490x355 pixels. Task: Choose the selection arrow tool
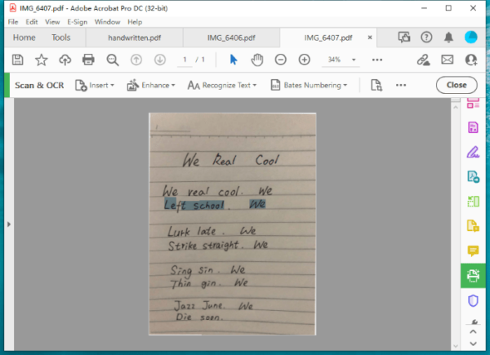click(234, 60)
